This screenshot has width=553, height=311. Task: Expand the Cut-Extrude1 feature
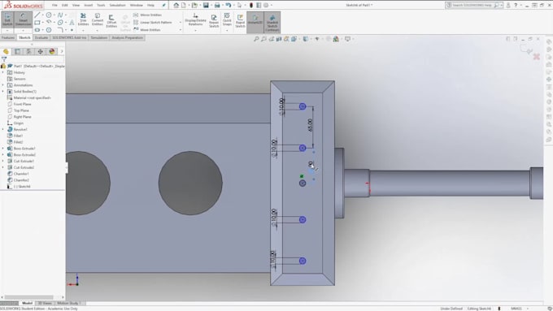pos(2,161)
